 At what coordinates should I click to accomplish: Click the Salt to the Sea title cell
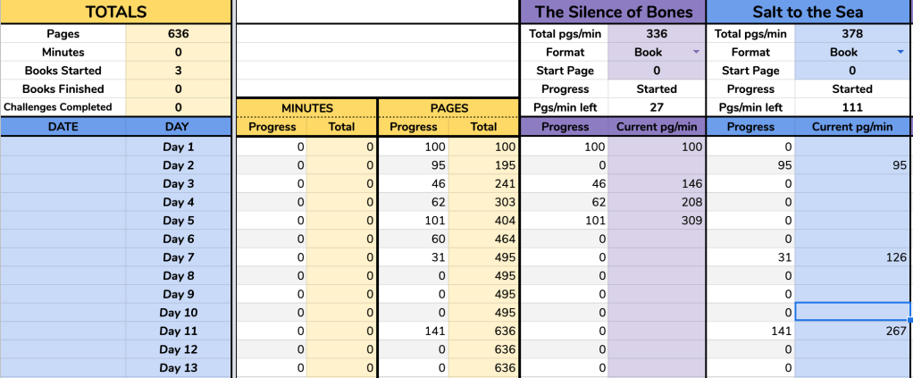click(809, 13)
